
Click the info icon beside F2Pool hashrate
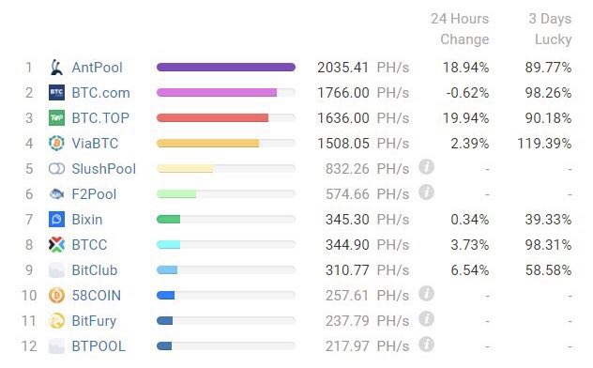pyautogui.click(x=426, y=192)
